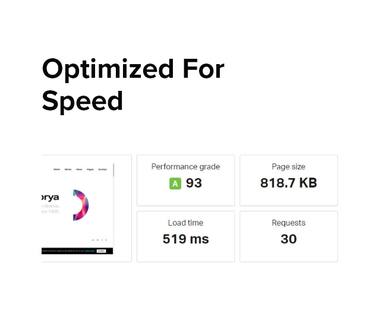Click the Page size 818.7 KB card
The width and height of the screenshot is (366, 326).
pyautogui.click(x=289, y=181)
